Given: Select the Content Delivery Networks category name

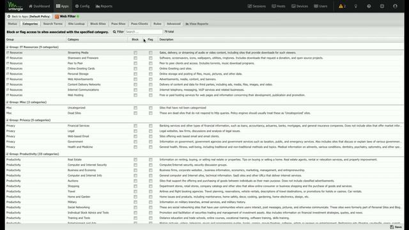Looking at the screenshot, I should [x=84, y=84].
